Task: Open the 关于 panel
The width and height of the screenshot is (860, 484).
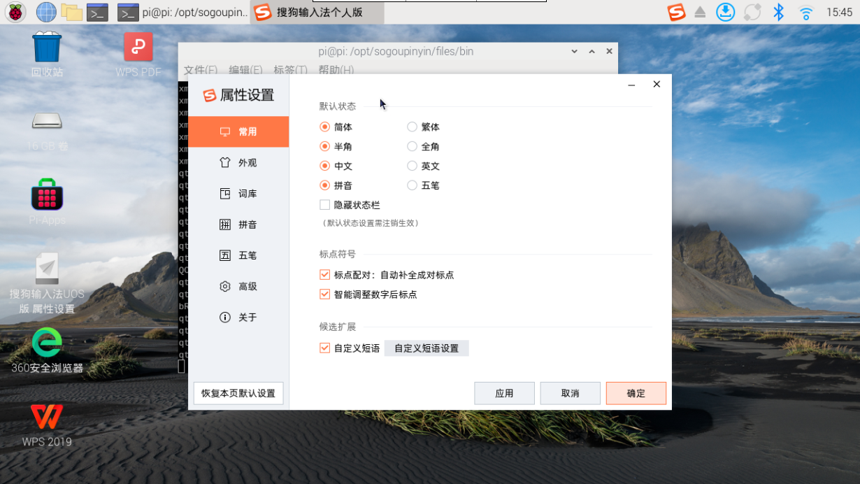Action: (x=242, y=317)
